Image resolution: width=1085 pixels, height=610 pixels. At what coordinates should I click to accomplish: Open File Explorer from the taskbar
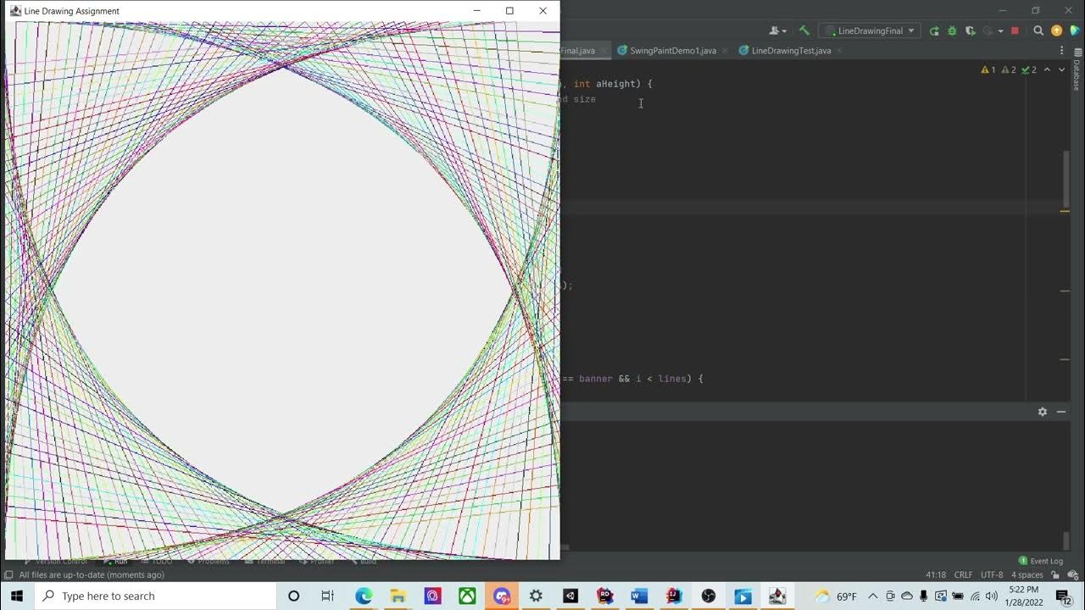(398, 596)
